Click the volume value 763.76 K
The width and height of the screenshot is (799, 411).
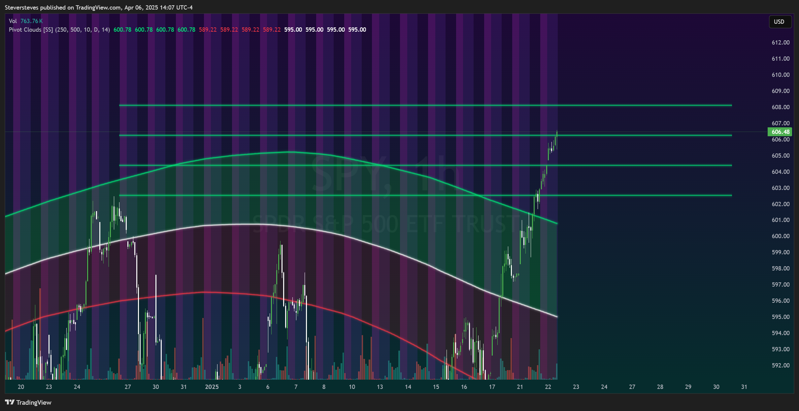(x=31, y=21)
